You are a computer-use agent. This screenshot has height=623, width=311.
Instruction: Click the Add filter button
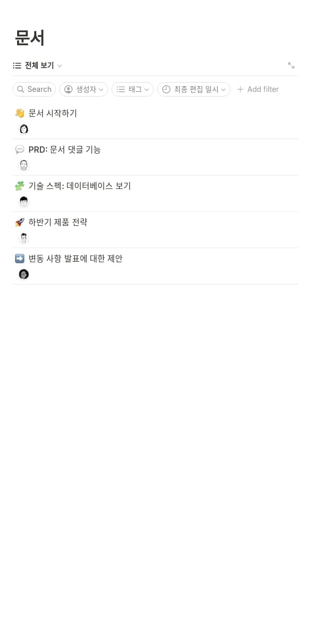(x=258, y=89)
